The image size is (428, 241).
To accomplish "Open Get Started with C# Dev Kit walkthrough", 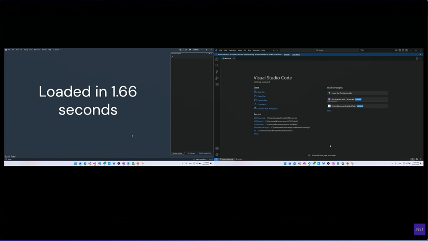I will point(357,99).
